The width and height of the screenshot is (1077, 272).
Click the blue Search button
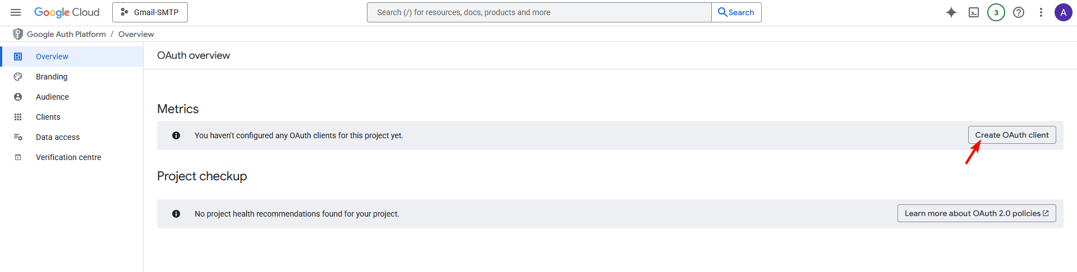click(736, 12)
